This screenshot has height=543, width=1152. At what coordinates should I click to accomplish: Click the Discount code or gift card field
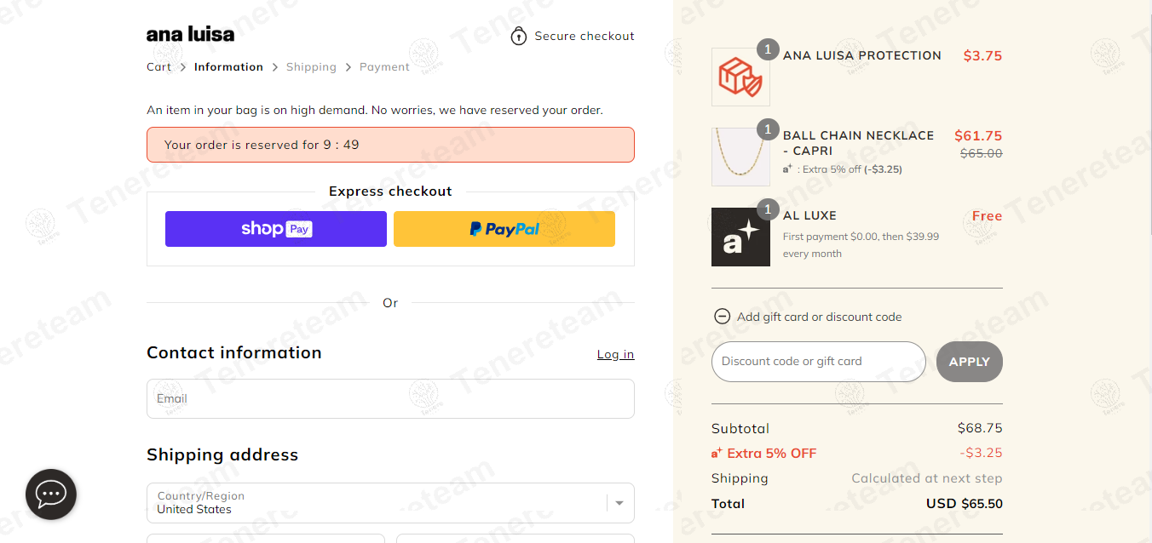[818, 362]
